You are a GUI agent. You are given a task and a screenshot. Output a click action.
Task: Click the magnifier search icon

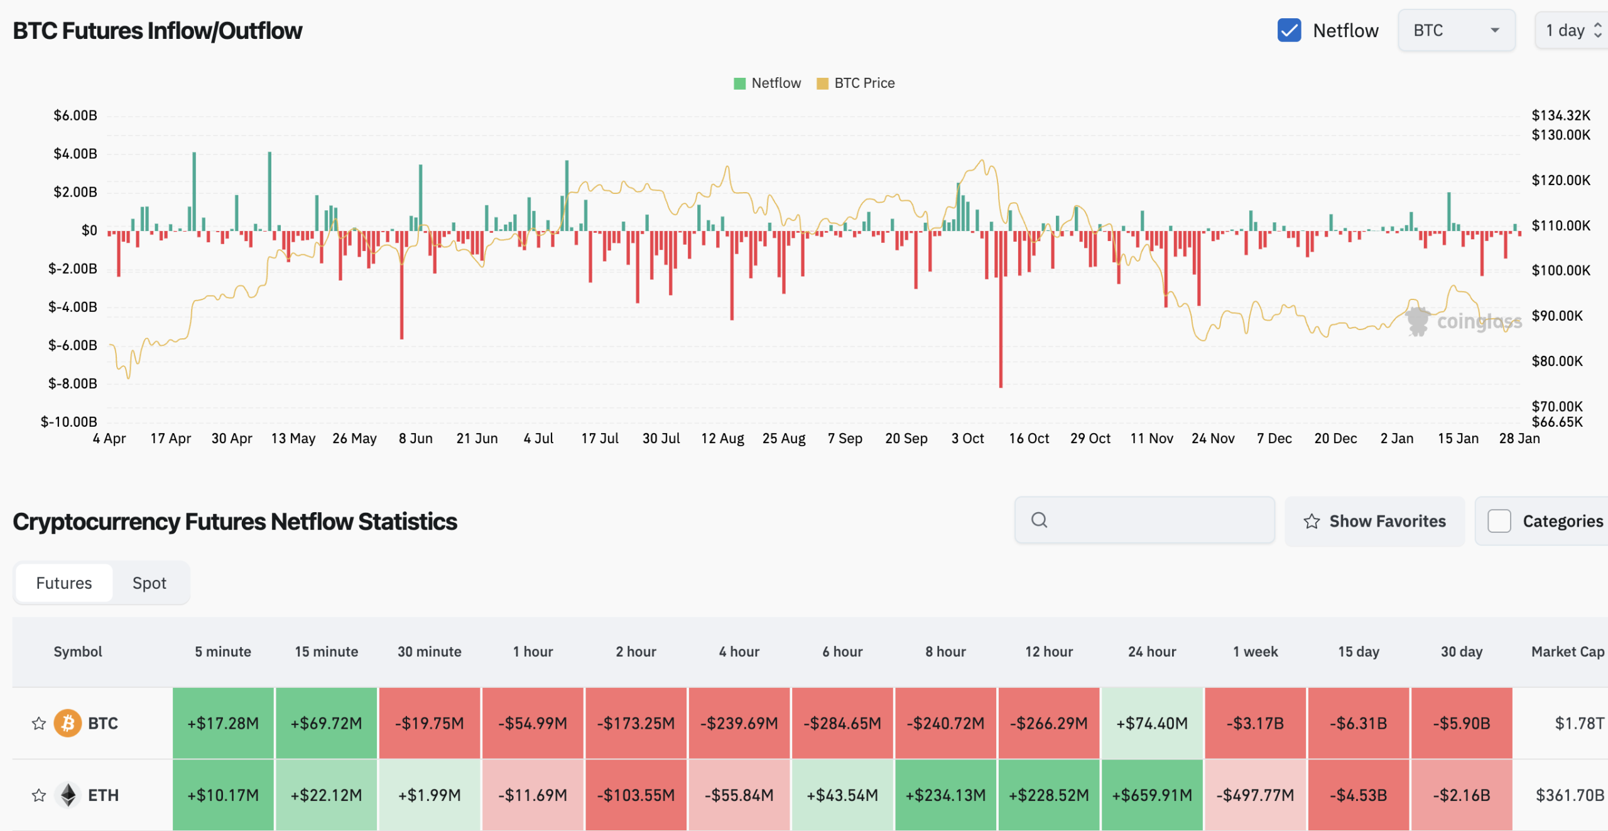tap(1040, 520)
